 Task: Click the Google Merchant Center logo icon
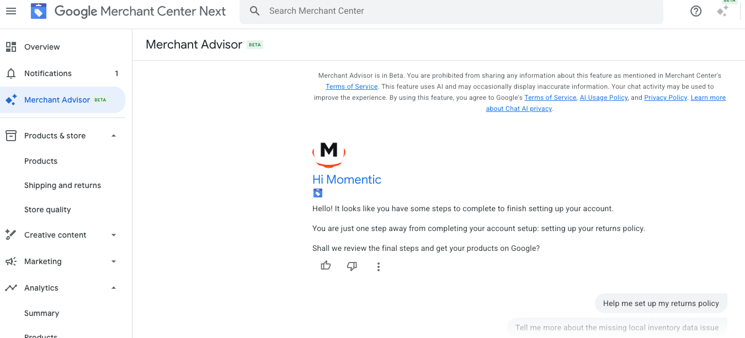click(39, 11)
